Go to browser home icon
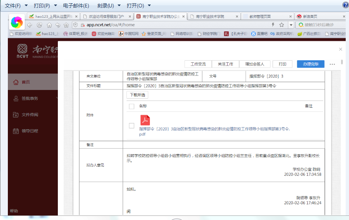The height and width of the screenshot is (220, 349). [x=49, y=25]
